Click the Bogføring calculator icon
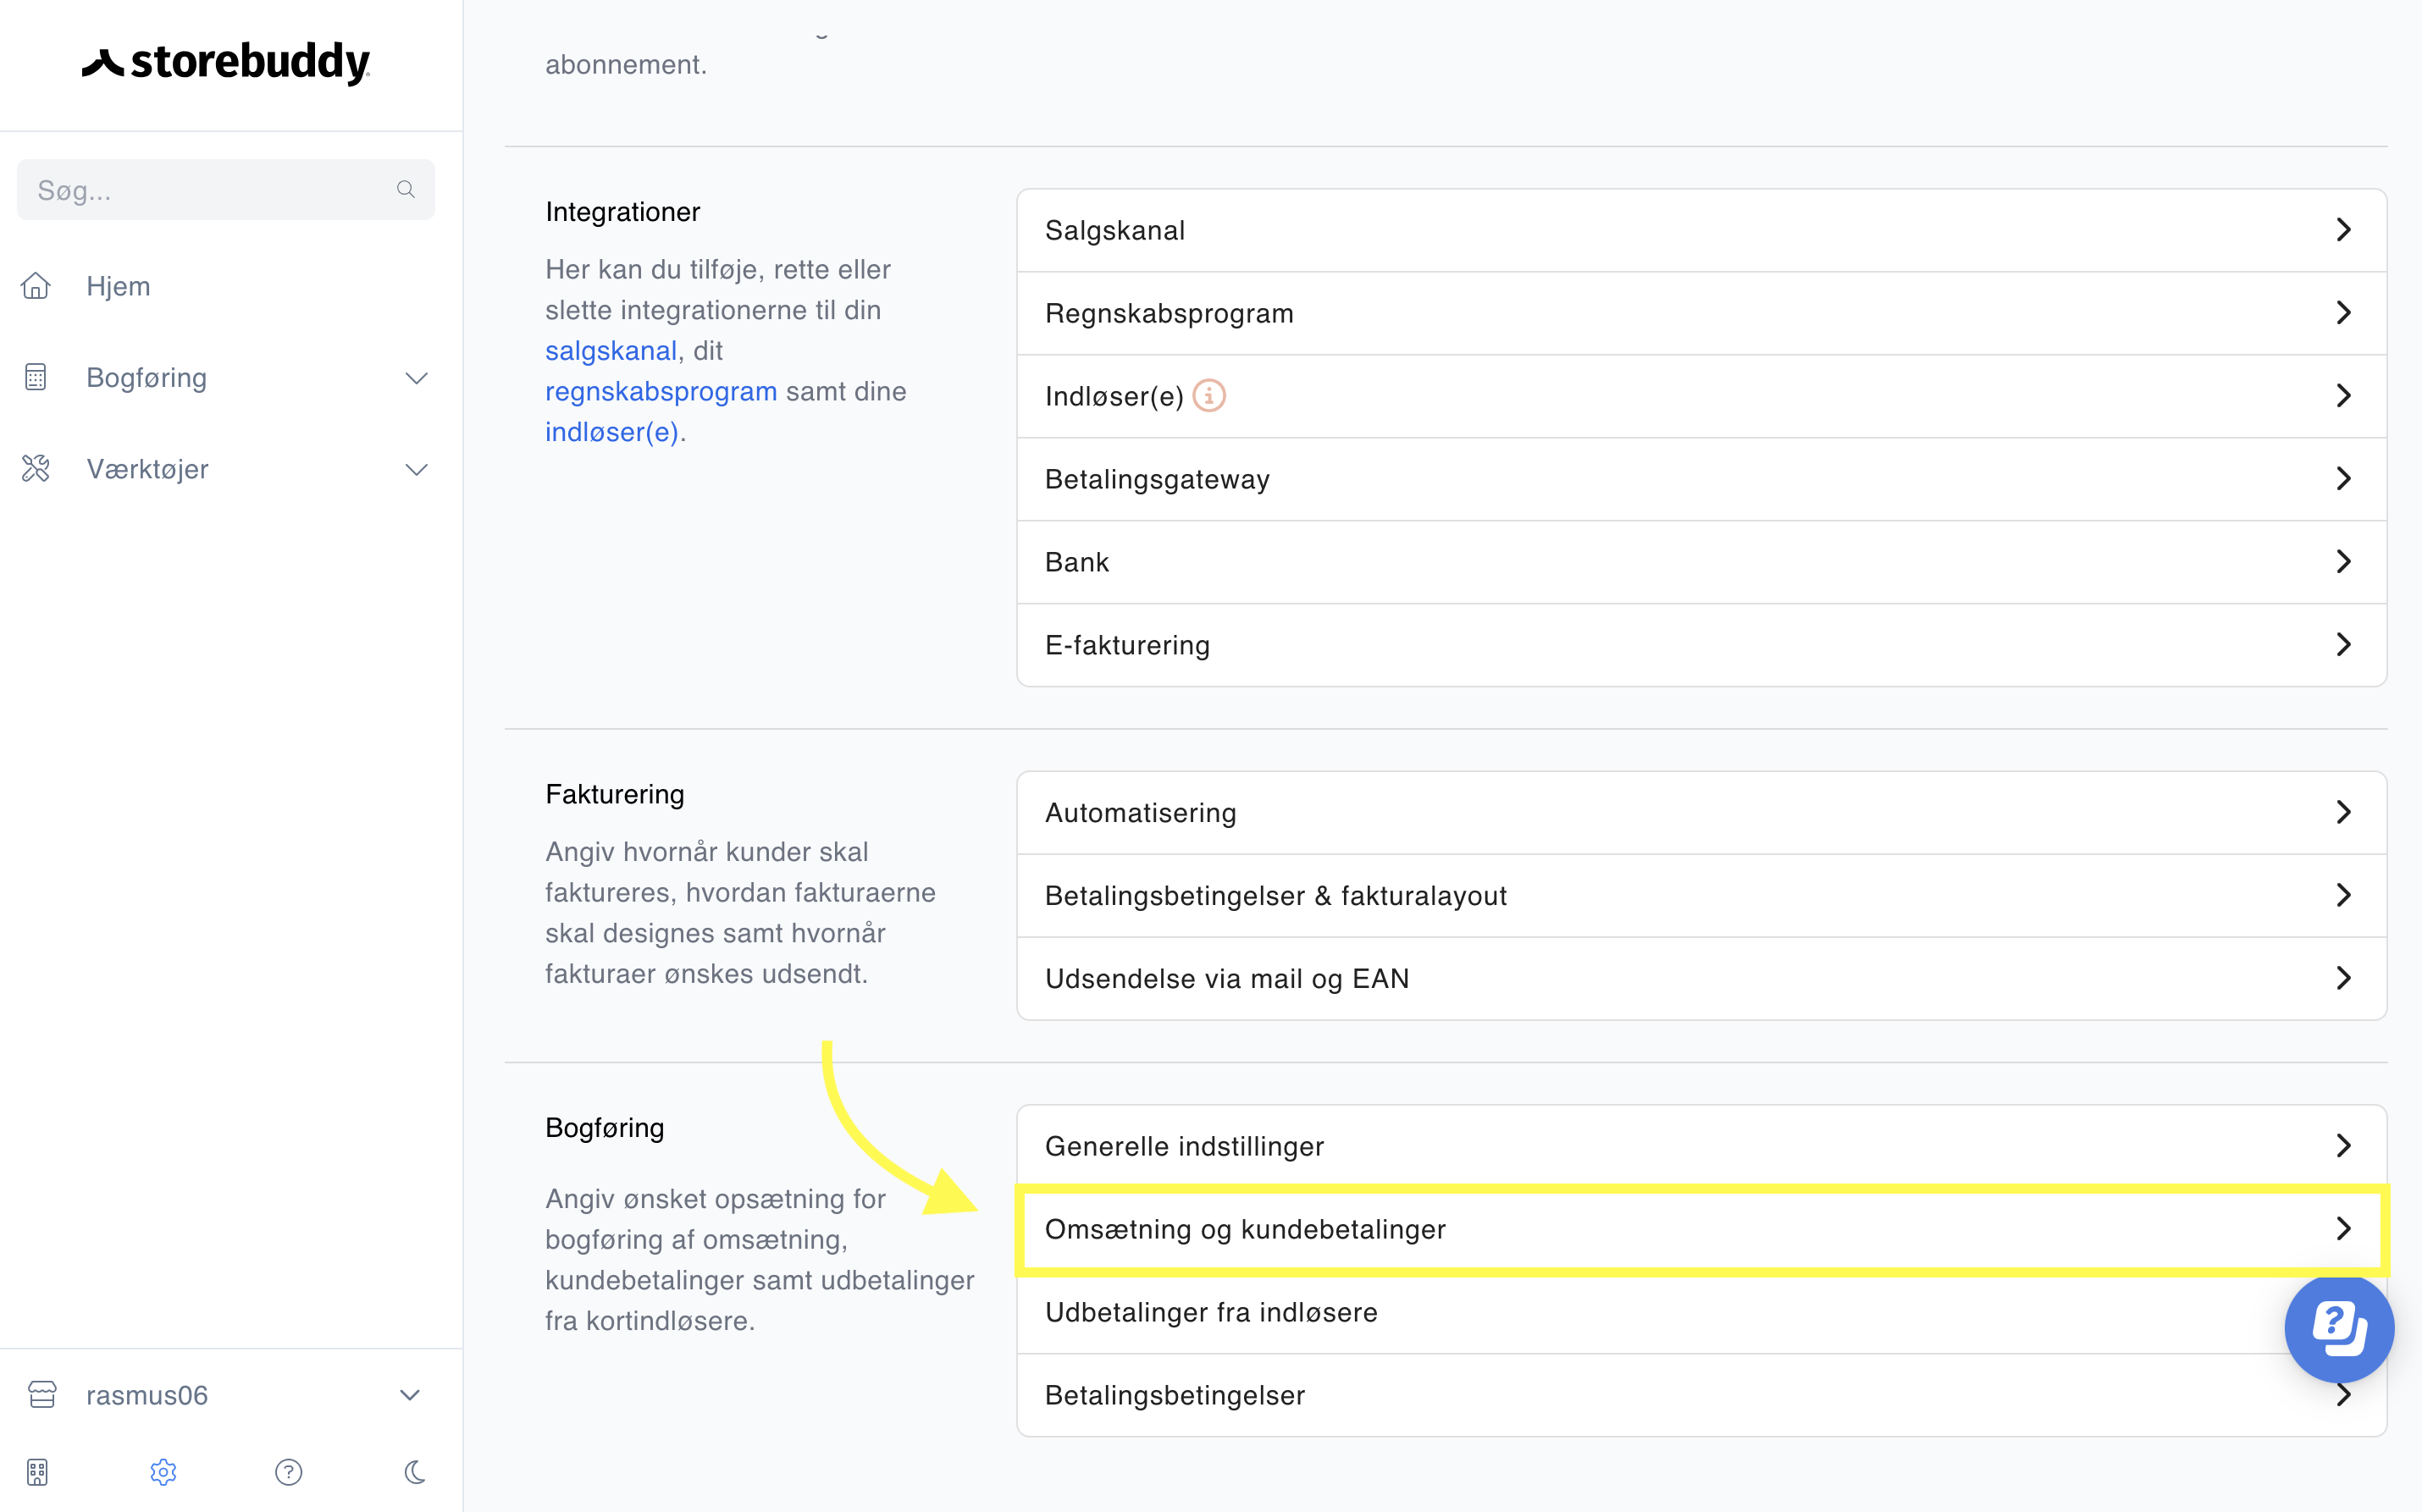This screenshot has width=2422, height=1512. click(36, 377)
